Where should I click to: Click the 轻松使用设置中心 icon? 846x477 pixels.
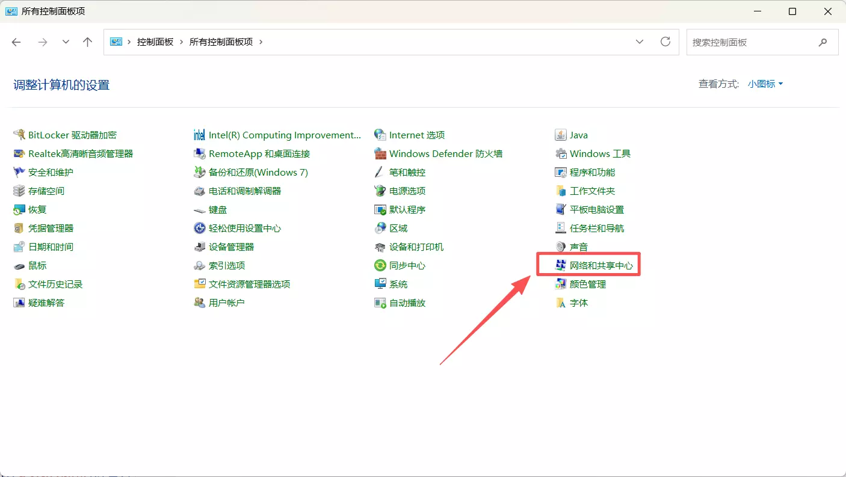199,228
